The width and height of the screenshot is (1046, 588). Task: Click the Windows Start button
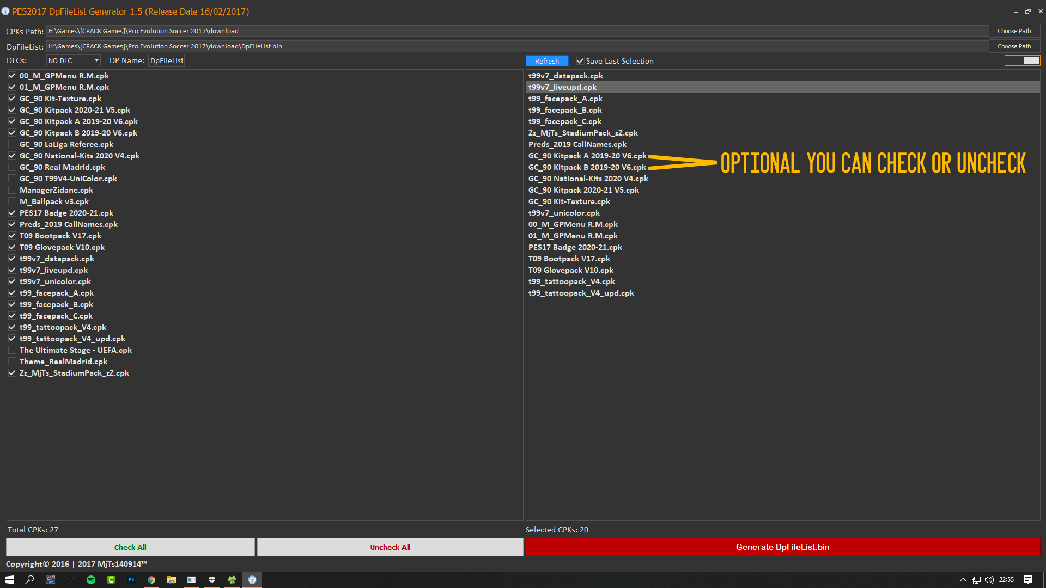point(10,580)
